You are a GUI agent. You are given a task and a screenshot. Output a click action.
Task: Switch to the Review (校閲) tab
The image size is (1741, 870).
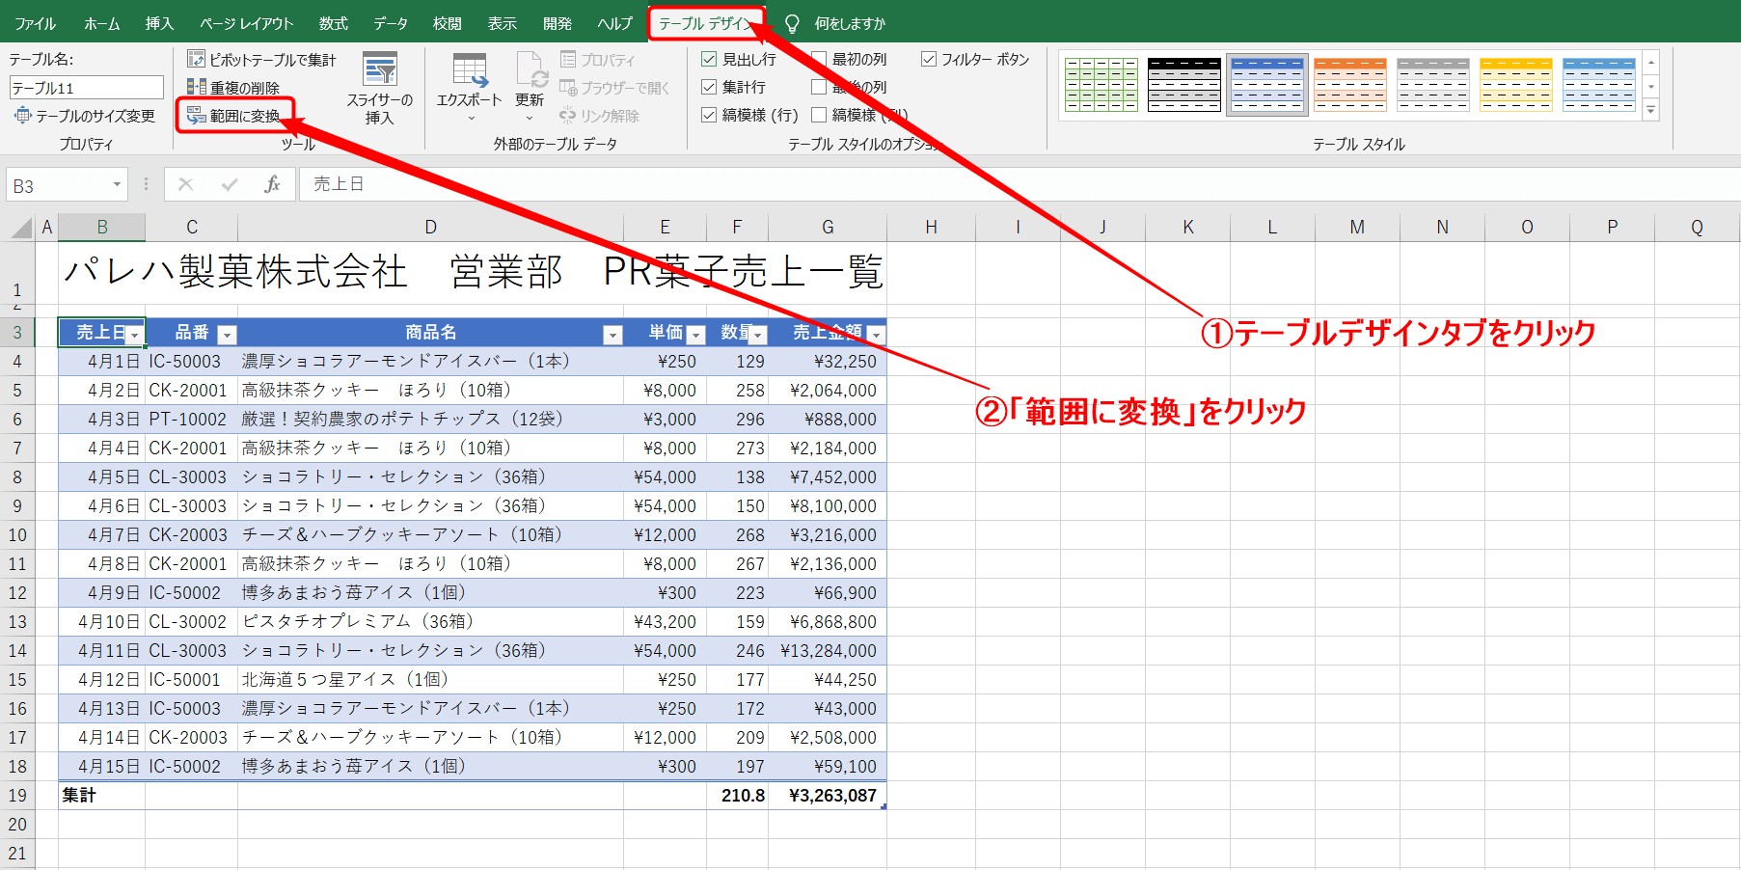(447, 23)
